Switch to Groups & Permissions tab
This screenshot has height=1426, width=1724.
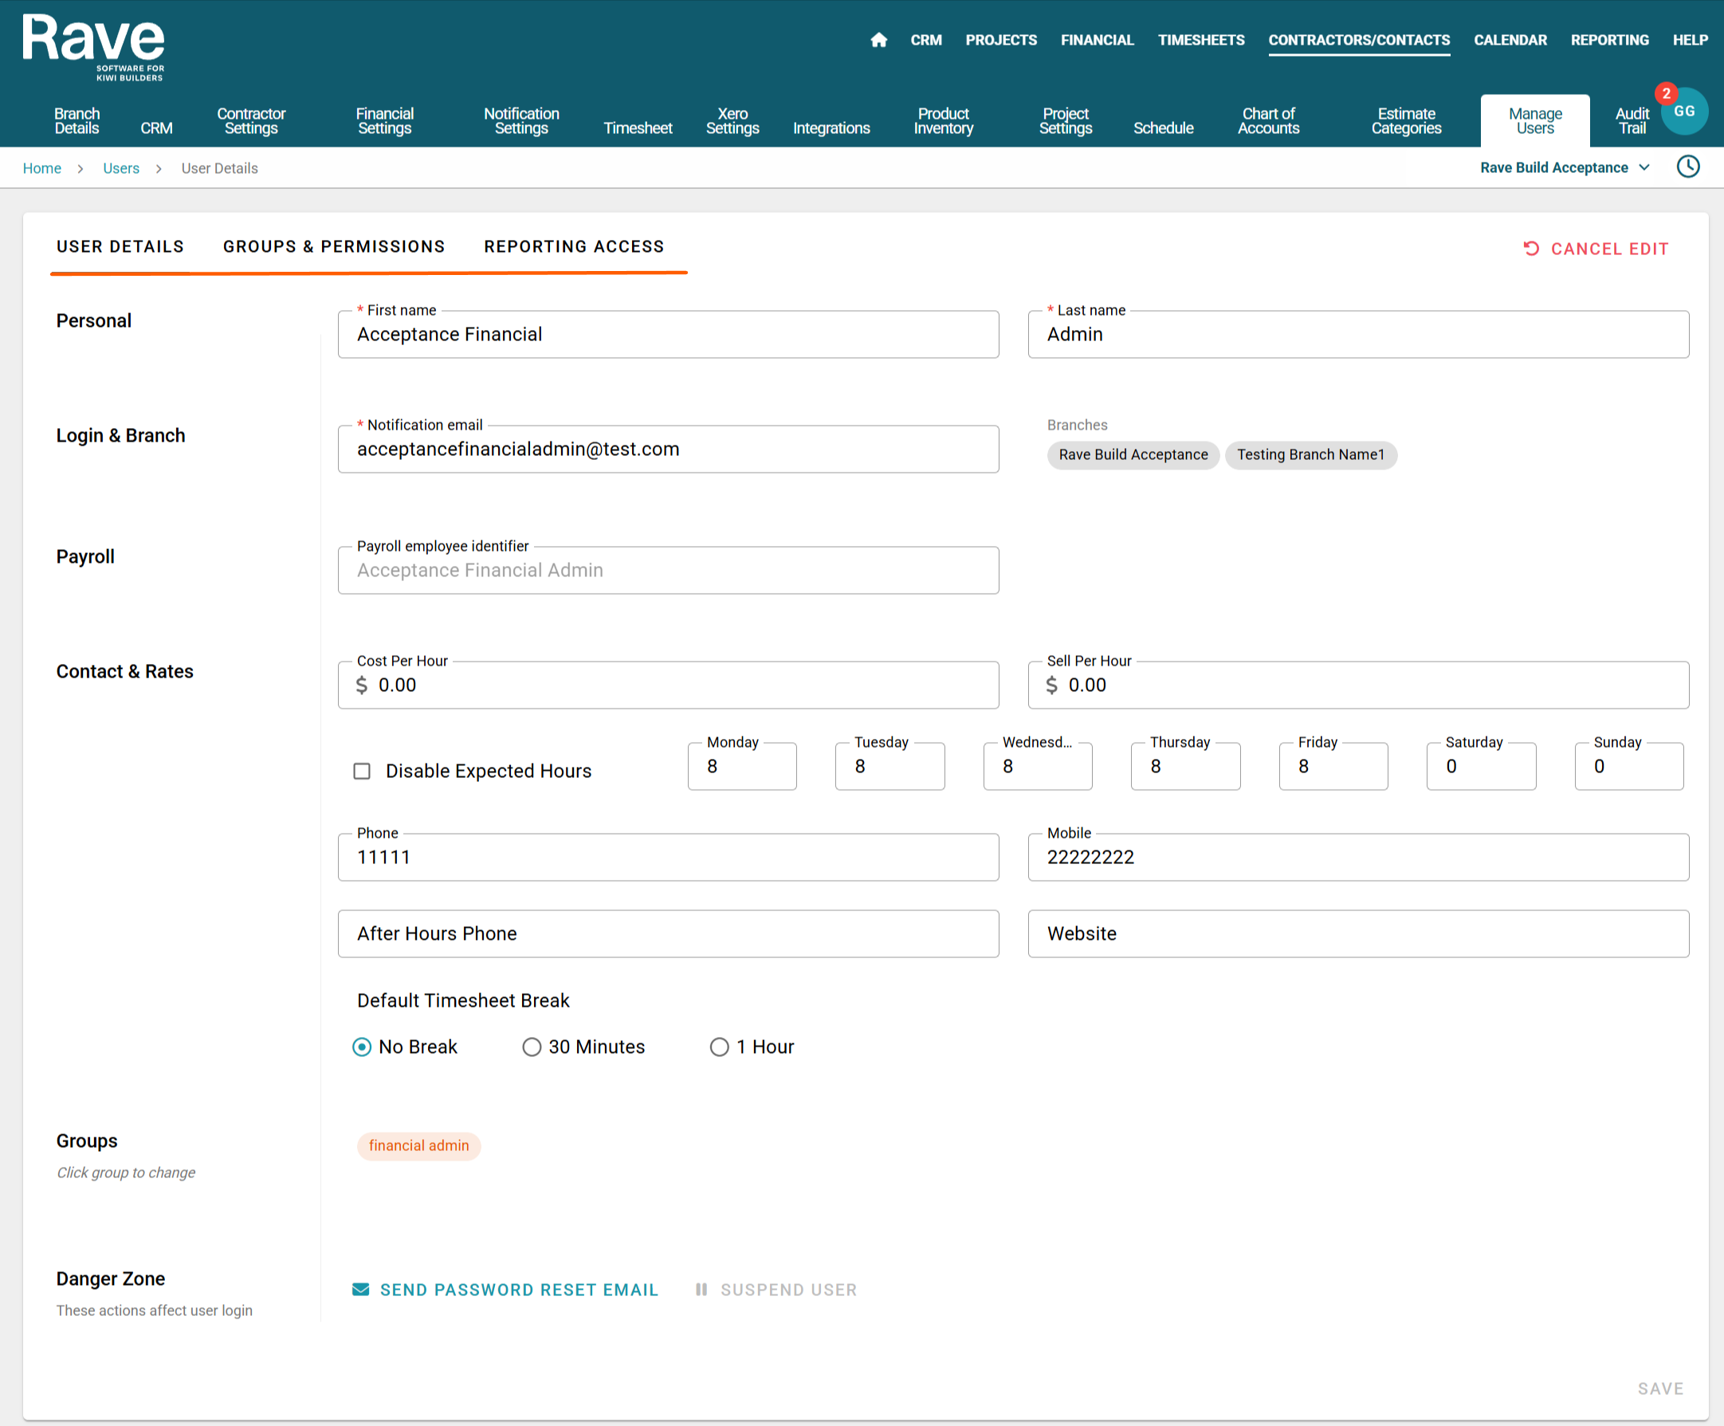pos(333,246)
